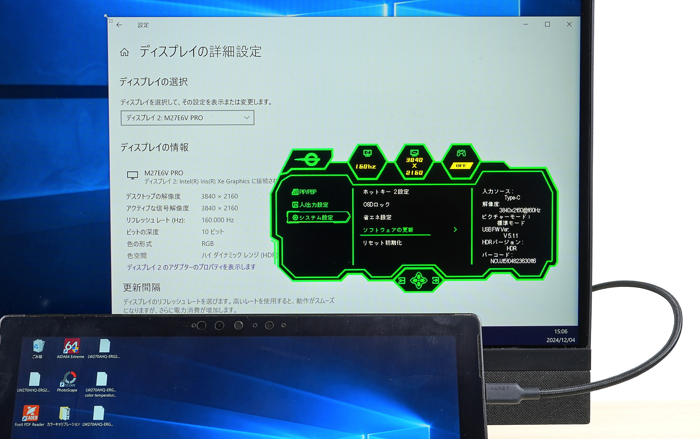Click the M27E6V PRO monitor icon
This screenshot has width=700, height=439.
click(132, 175)
